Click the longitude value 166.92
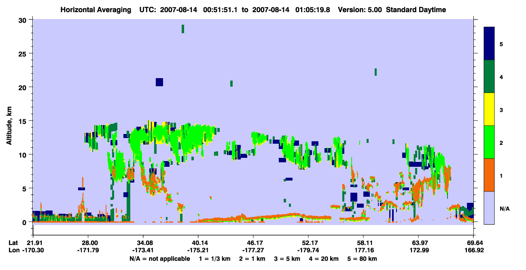Screen dimensions: 526x270 pyautogui.click(x=474, y=250)
